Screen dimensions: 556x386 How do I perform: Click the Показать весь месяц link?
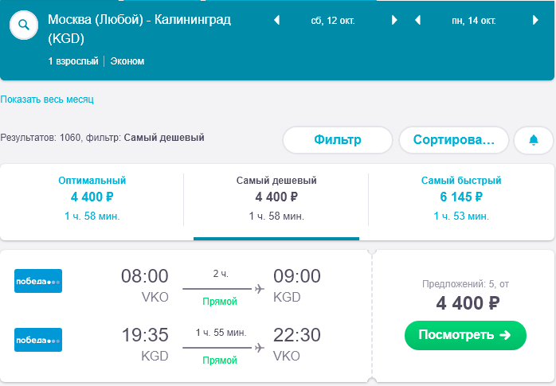coord(47,99)
